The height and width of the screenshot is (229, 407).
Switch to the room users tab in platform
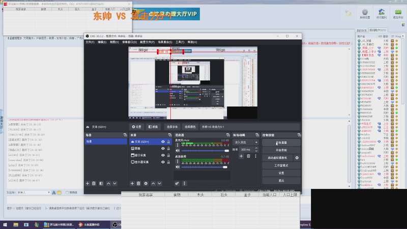tap(377, 30)
